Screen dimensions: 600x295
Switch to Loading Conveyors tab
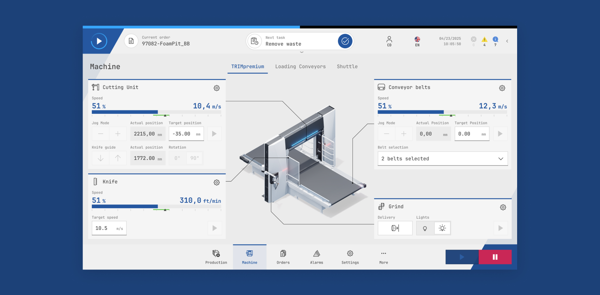point(300,67)
